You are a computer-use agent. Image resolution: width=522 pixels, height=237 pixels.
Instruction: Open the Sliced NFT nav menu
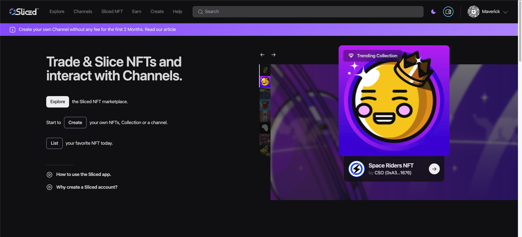click(112, 12)
